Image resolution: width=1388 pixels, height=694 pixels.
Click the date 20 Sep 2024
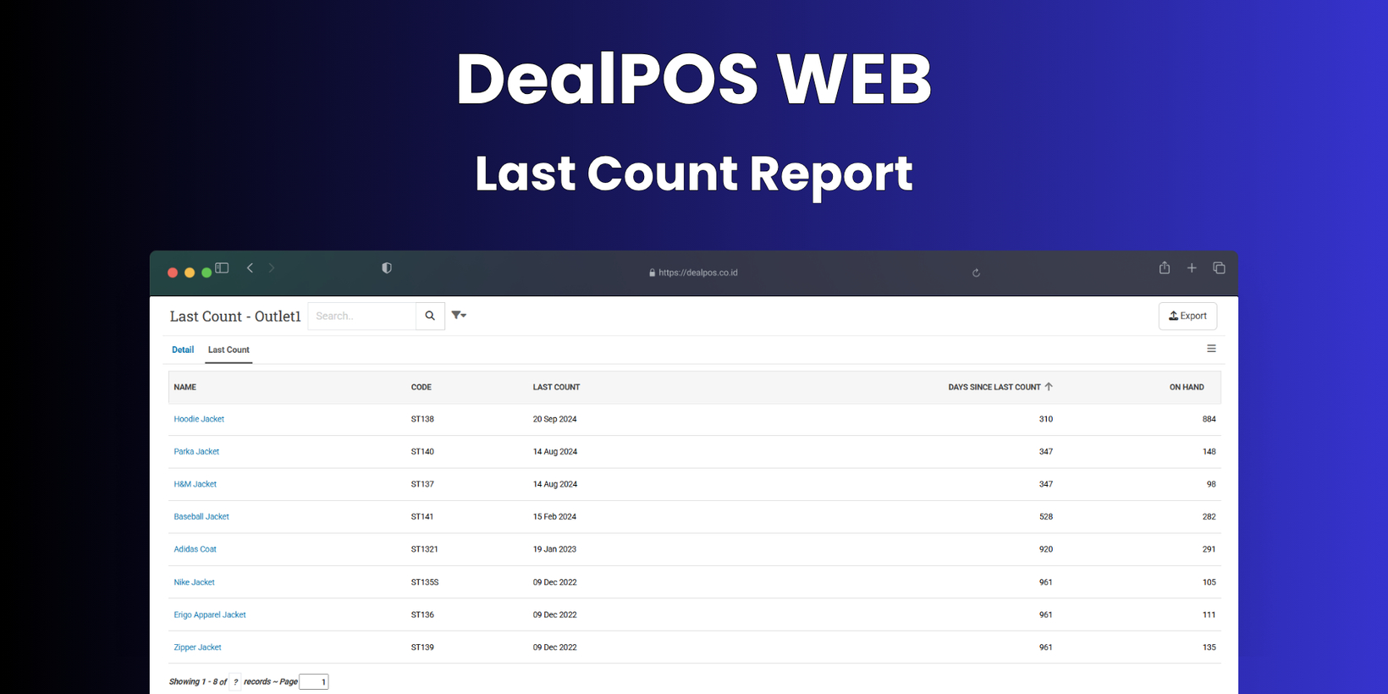click(555, 419)
